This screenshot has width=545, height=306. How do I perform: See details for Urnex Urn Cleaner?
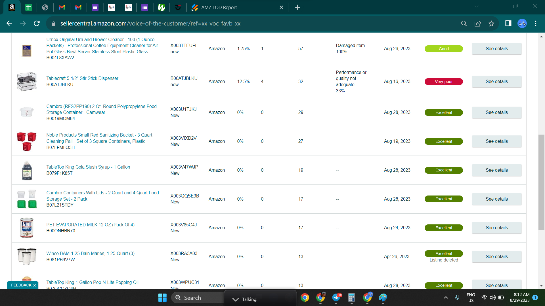coord(497,49)
